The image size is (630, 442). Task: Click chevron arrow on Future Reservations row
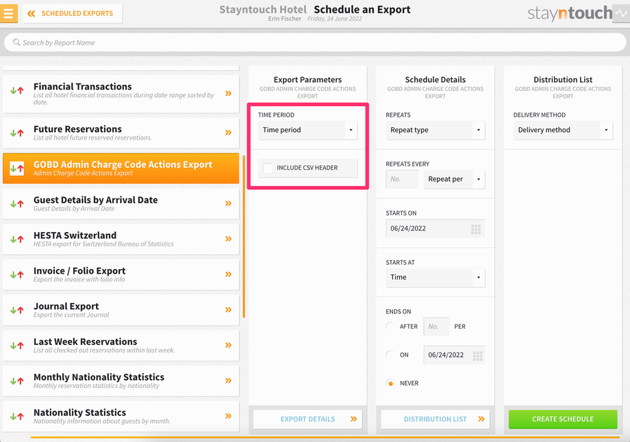click(228, 133)
